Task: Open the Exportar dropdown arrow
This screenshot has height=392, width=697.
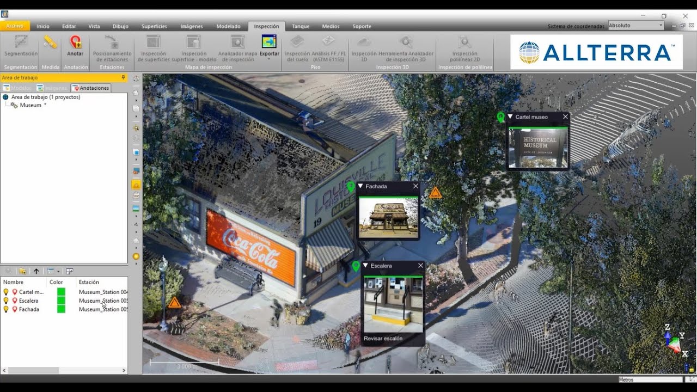Action: point(269,59)
